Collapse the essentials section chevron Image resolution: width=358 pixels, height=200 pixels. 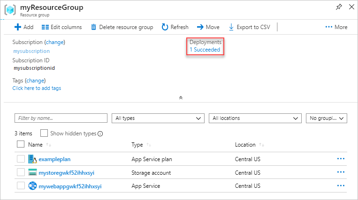[x=181, y=98]
